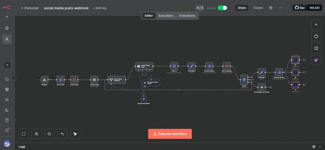This screenshot has height=150, width=325.
Task: Select the Edit Fields1 node
Action: coord(261,72)
